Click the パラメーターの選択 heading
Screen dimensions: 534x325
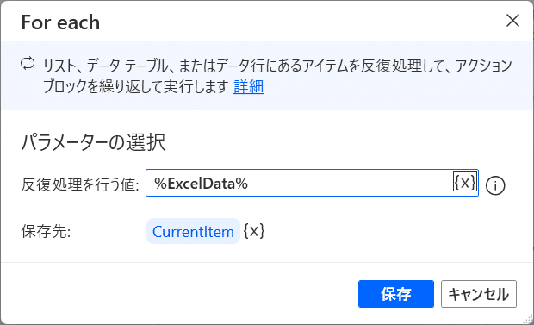pyautogui.click(x=93, y=142)
